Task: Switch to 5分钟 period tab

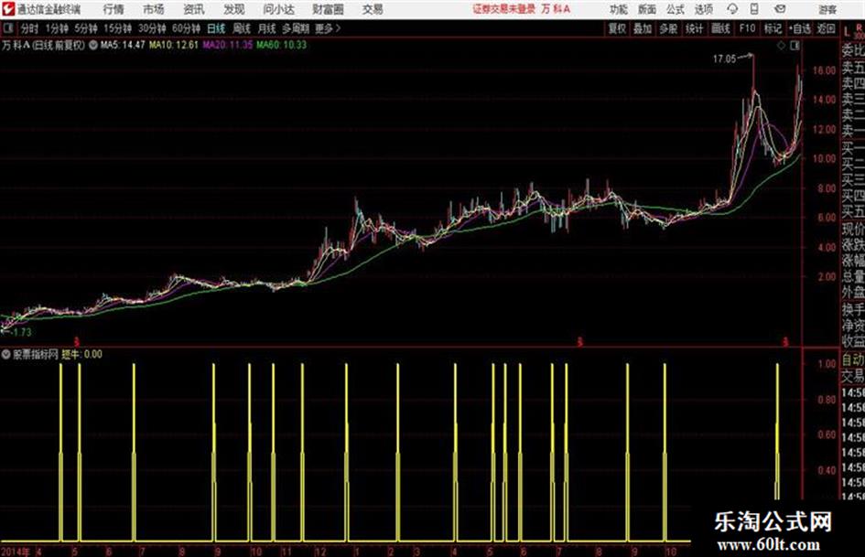Action: 86,28
